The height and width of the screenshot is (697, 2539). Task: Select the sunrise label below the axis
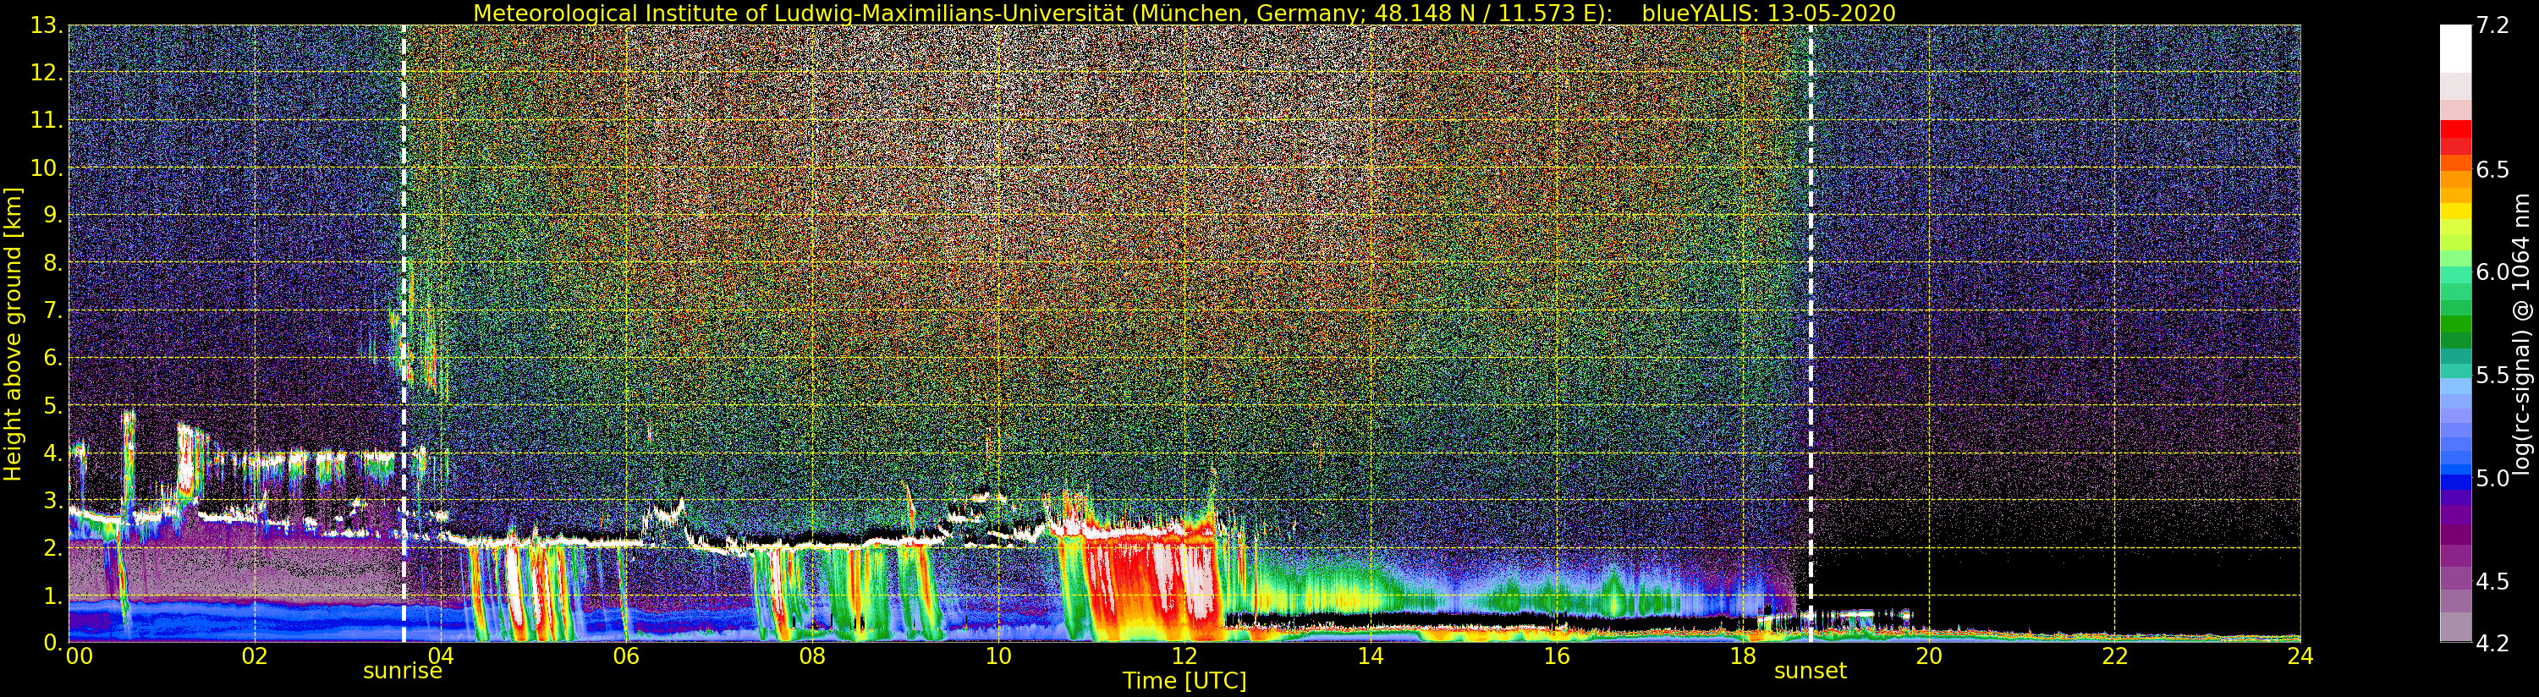[x=402, y=672]
